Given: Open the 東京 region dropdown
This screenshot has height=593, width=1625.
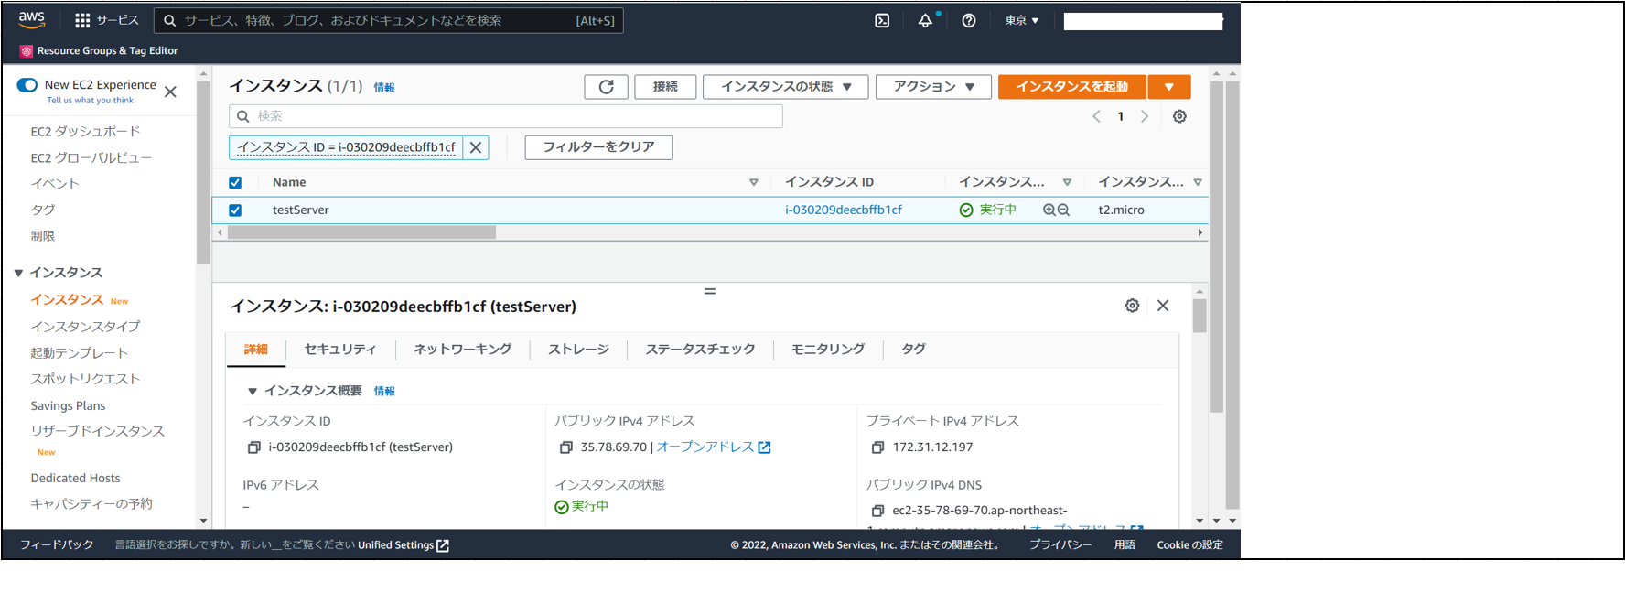Looking at the screenshot, I should pos(1022,20).
